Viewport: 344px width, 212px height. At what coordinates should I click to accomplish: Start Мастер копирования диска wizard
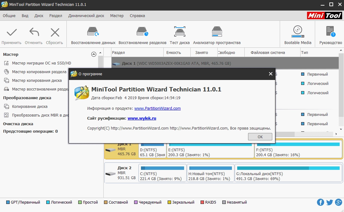(37, 80)
